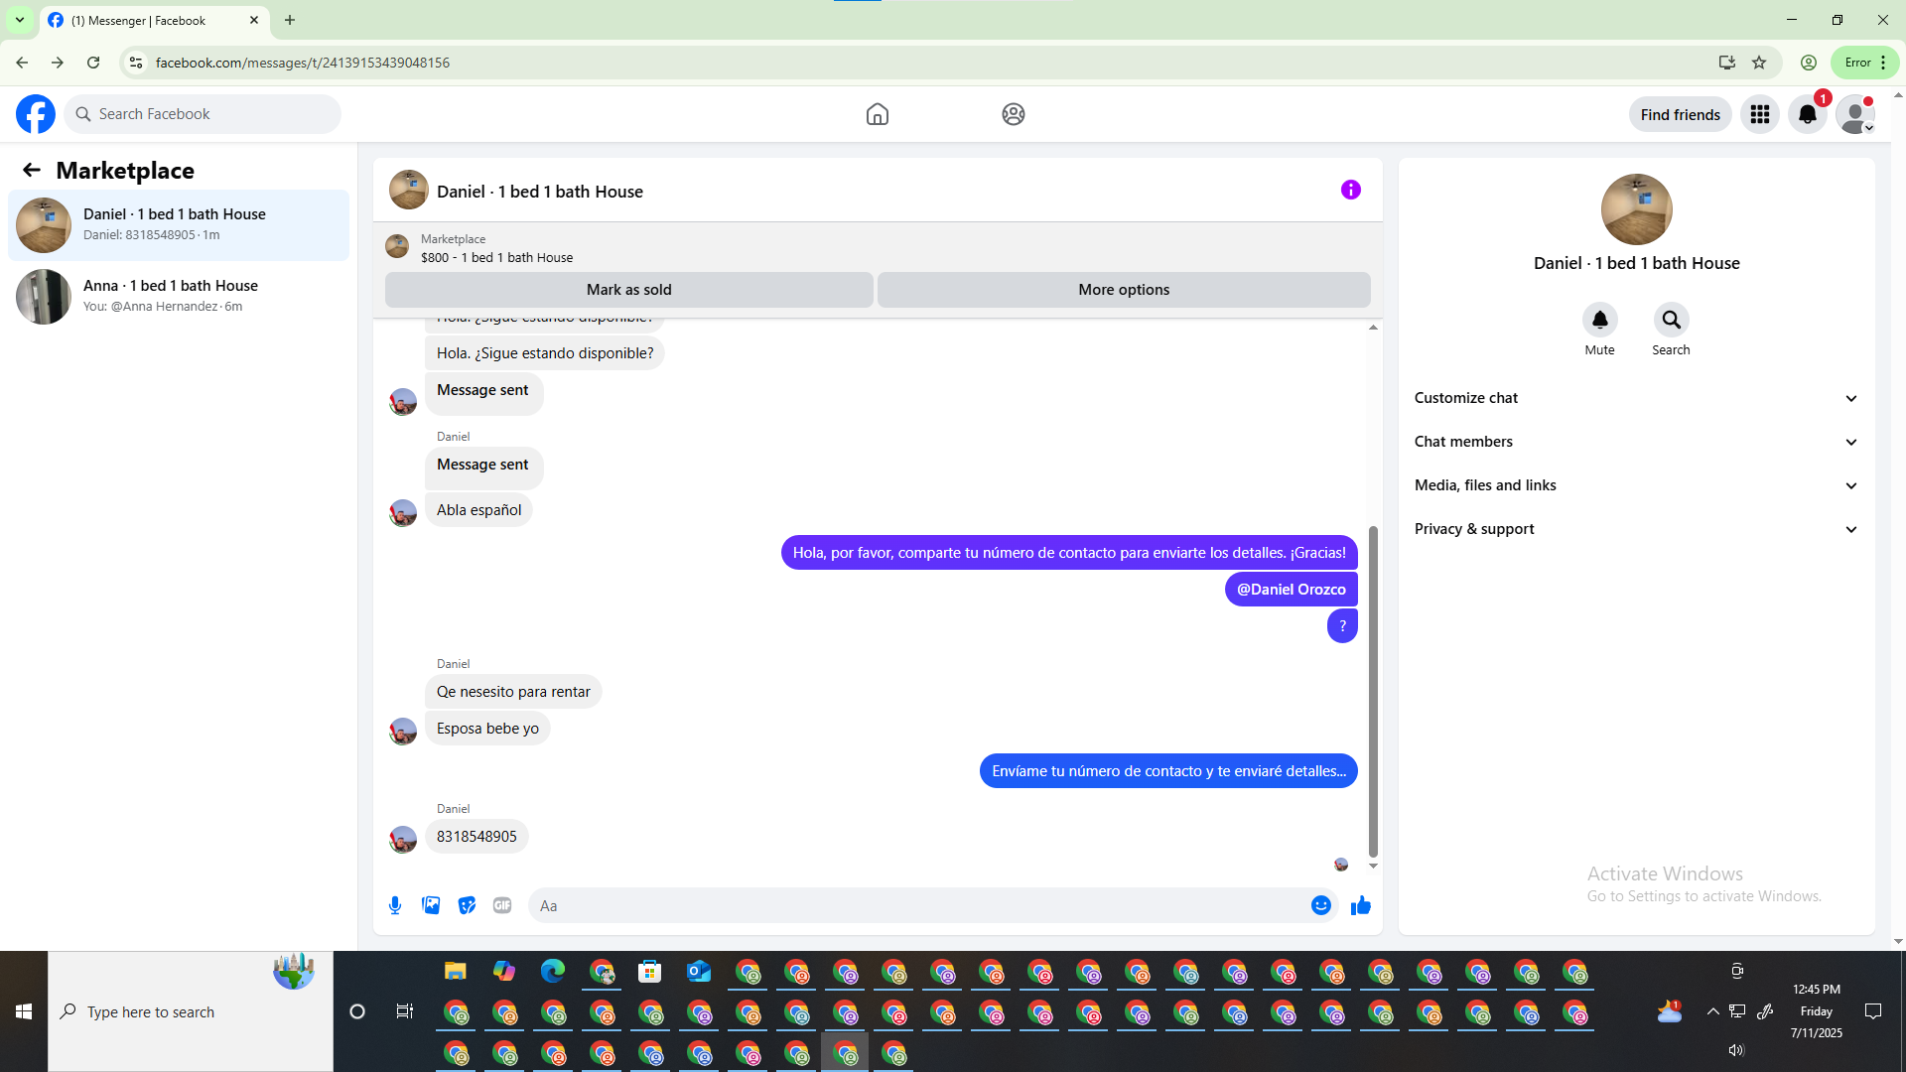1906x1072 pixels.
Task: Open the Daniel · 1 bed 1 bath House chat
Action: coord(179,225)
